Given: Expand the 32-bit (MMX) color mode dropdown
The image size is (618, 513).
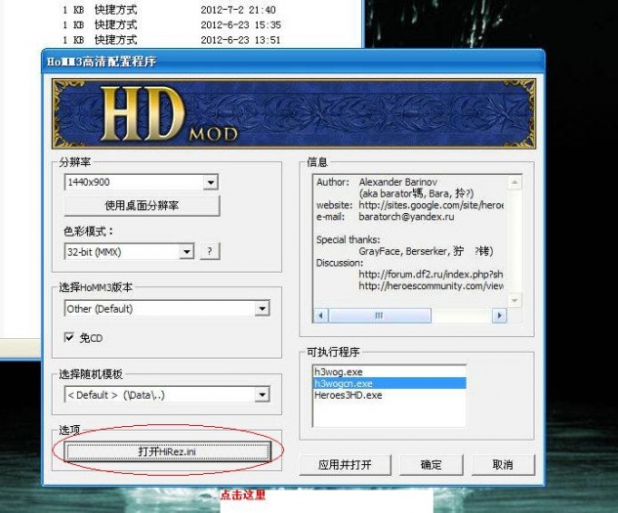Looking at the screenshot, I should [129, 251].
